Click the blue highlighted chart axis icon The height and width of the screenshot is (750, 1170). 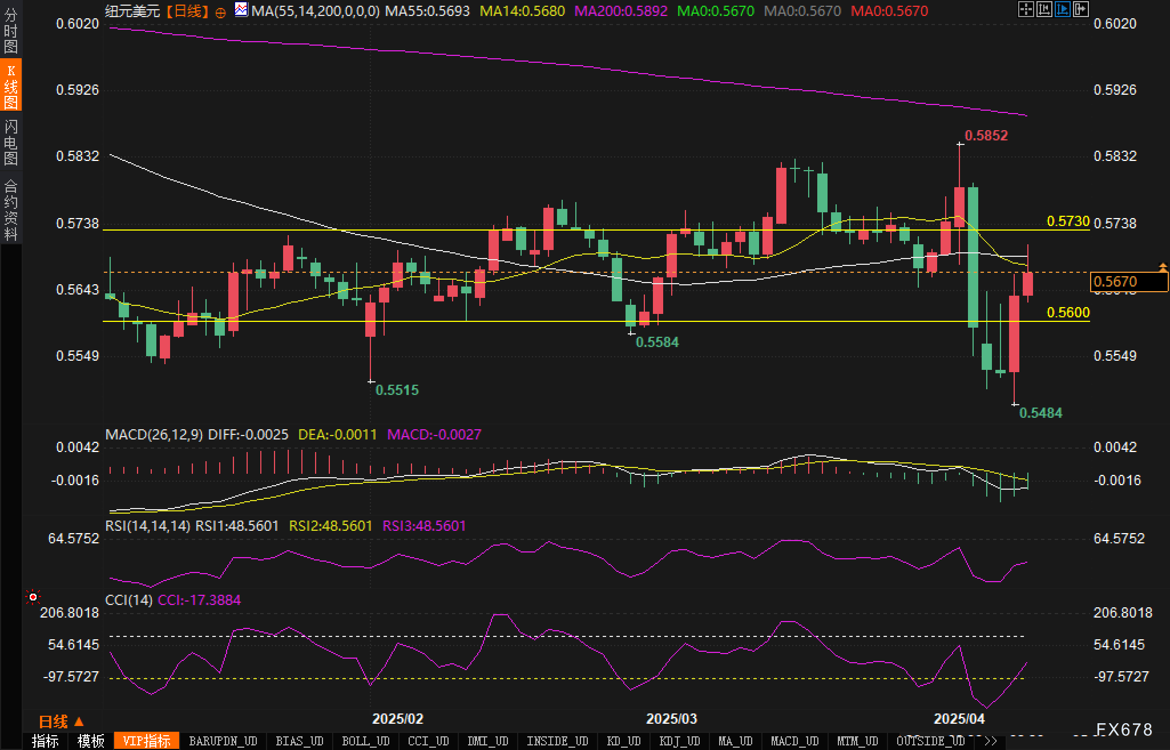pyautogui.click(x=1062, y=9)
